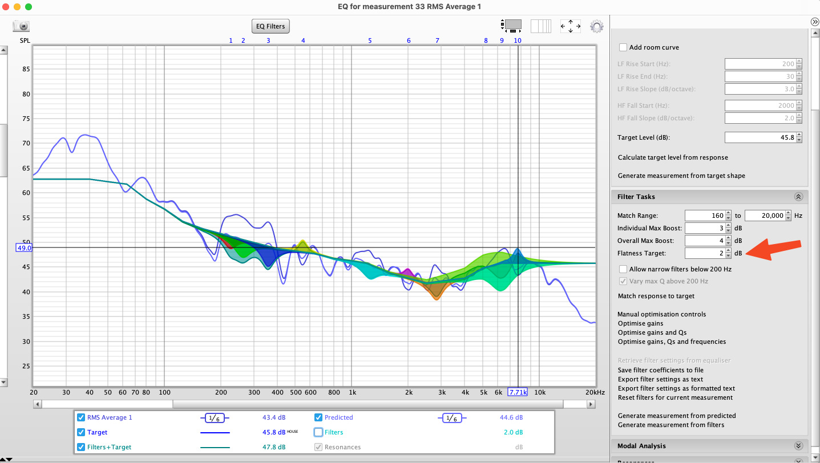Select filter marker 8 above the graph
820x463 pixels.
pos(486,40)
